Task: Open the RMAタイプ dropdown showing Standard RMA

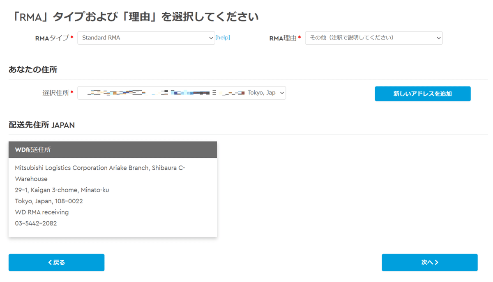Action: click(x=144, y=37)
